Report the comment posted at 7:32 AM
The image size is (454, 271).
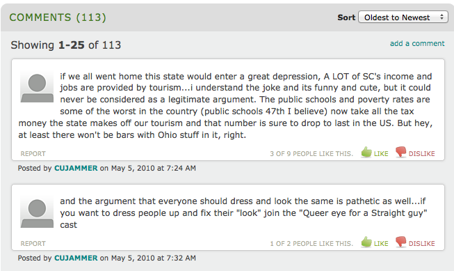pos(33,243)
